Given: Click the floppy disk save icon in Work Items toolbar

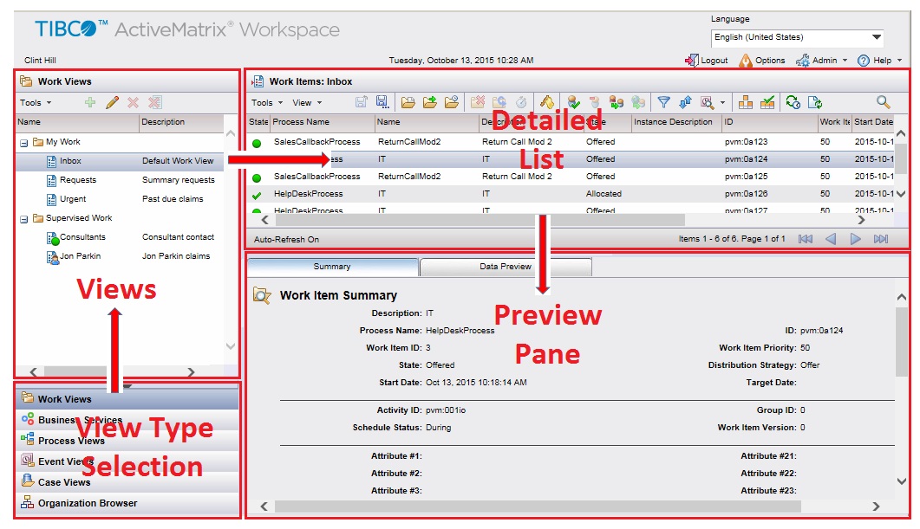Looking at the screenshot, I should 382,102.
